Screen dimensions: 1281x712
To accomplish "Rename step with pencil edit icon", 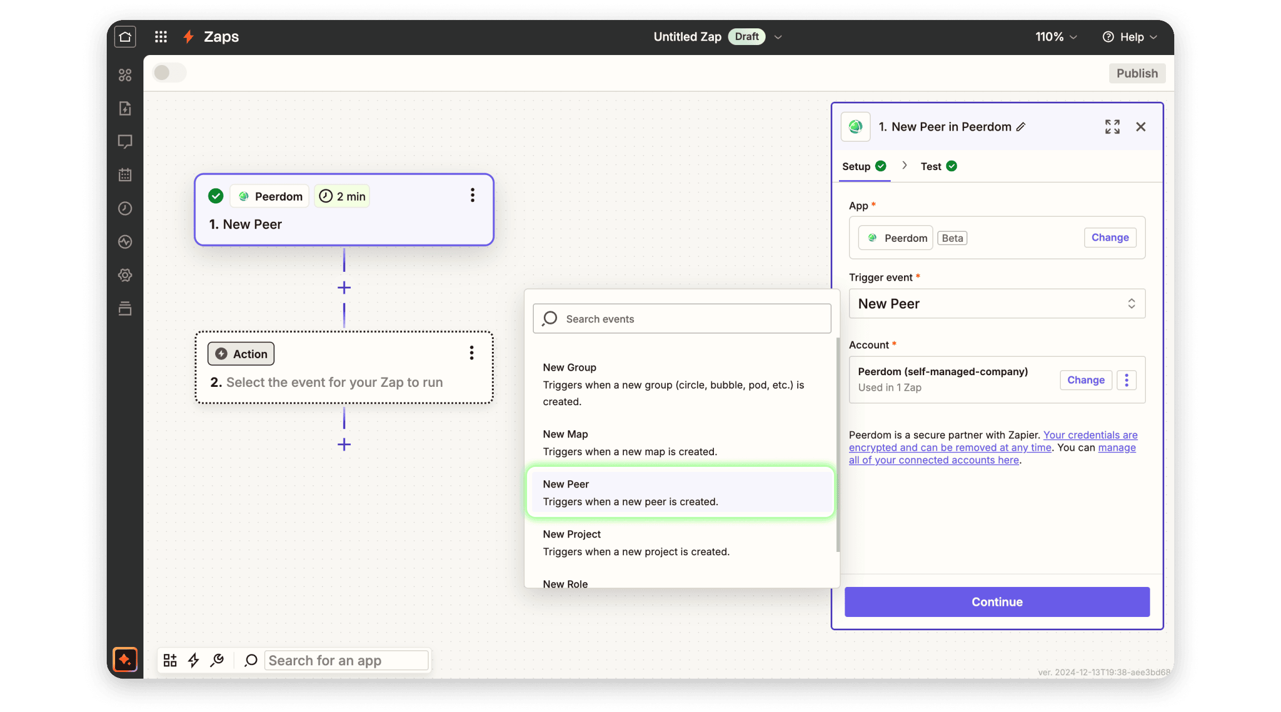I will point(1021,127).
